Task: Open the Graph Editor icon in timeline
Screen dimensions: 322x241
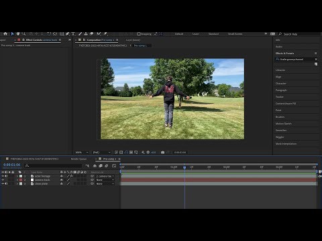Action: point(114,165)
